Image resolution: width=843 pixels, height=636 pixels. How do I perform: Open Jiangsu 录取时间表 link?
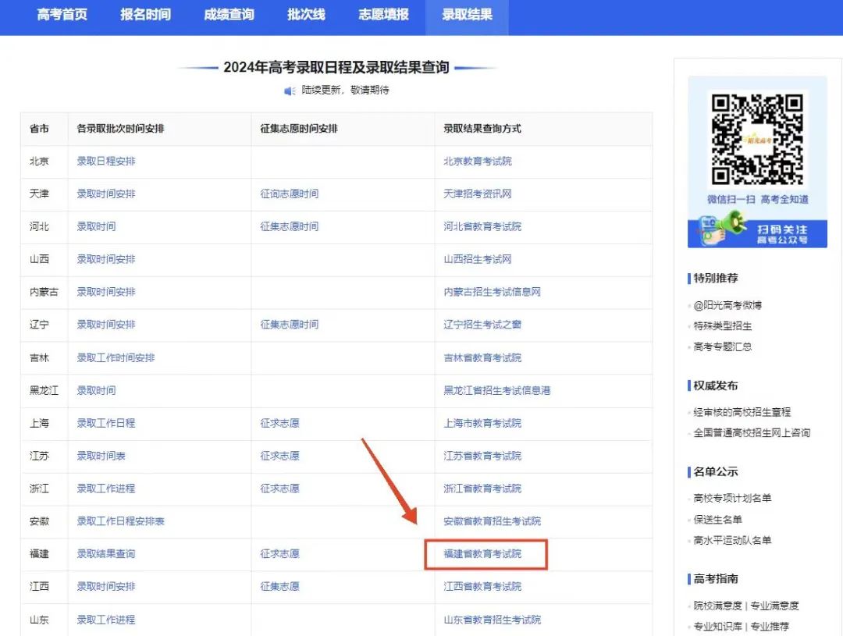click(x=101, y=457)
